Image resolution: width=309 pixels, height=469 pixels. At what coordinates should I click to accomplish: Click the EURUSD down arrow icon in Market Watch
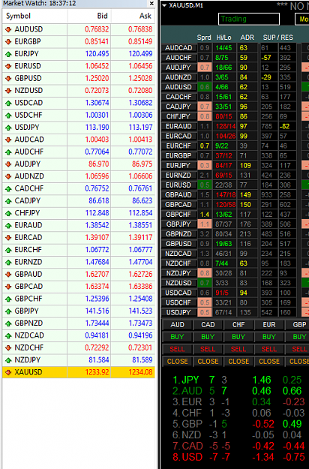point(8,66)
